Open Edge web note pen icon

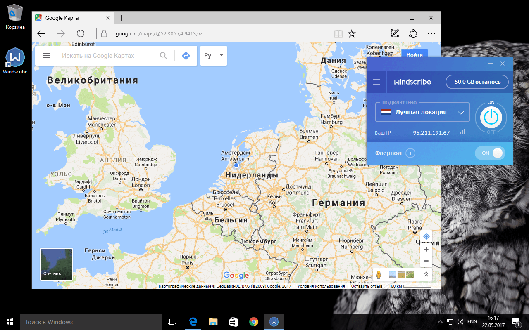coord(395,34)
